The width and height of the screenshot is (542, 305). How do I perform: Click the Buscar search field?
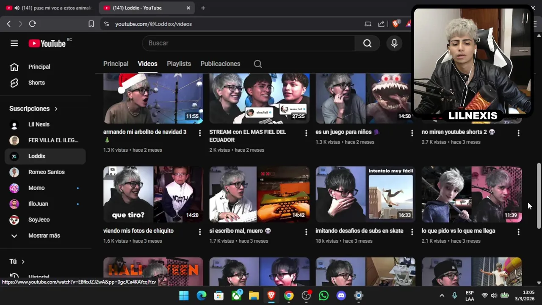pyautogui.click(x=249, y=43)
